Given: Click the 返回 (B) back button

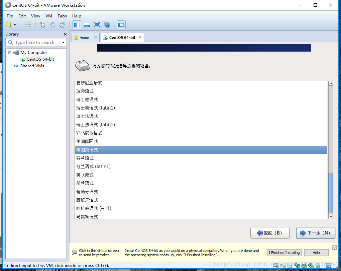Looking at the screenshot, I should click(270, 233).
